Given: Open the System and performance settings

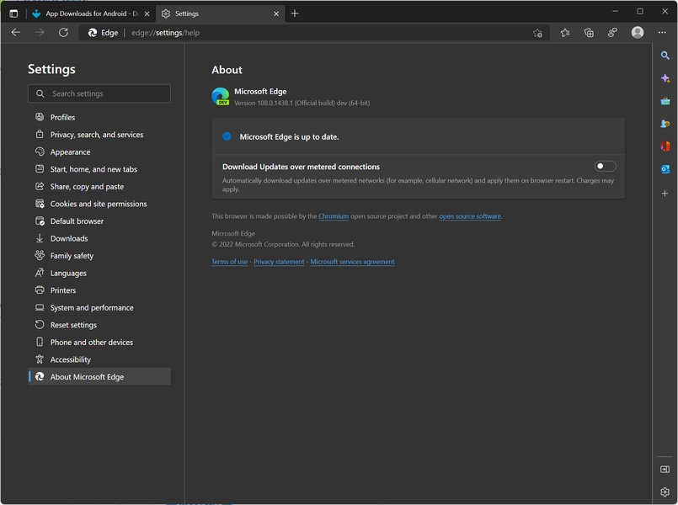Looking at the screenshot, I should click(x=92, y=308).
